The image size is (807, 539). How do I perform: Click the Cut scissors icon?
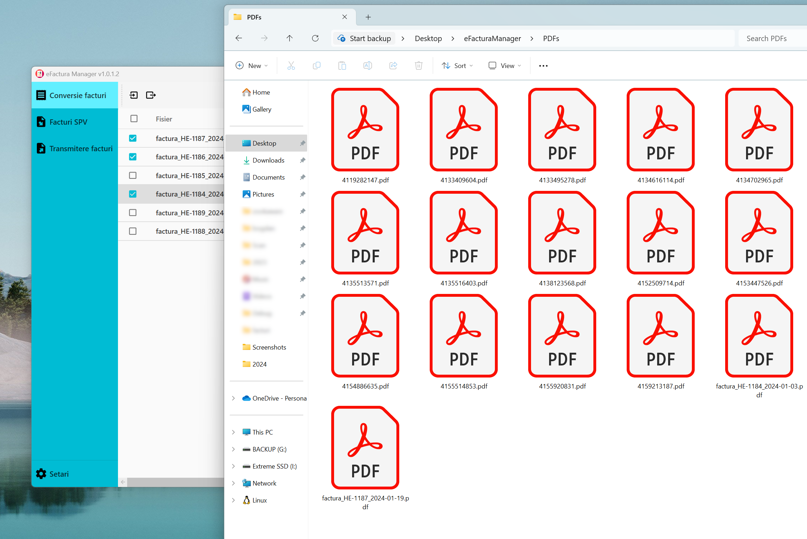(x=291, y=66)
